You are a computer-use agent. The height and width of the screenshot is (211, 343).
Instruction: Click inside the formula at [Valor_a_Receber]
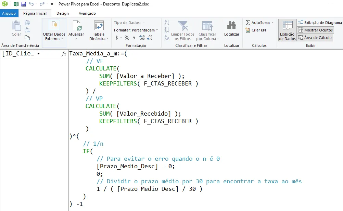coord(145,76)
